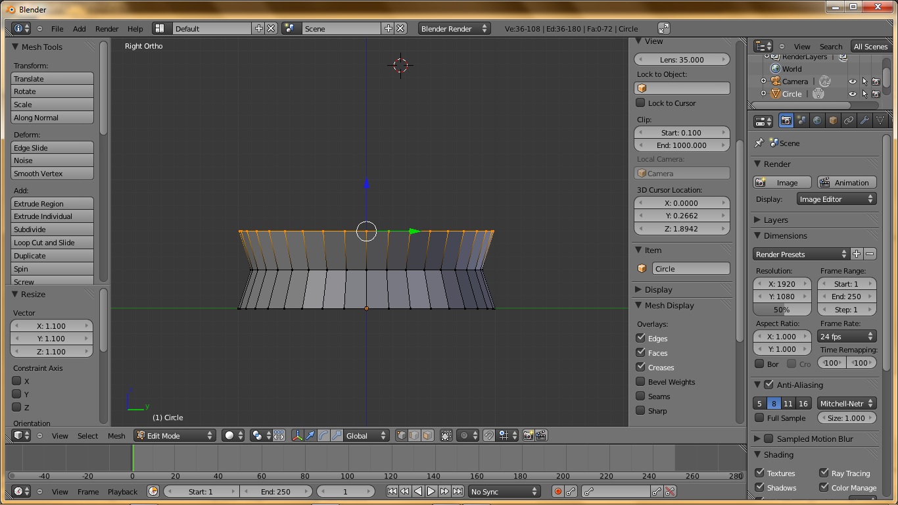Toggle limit selection to visible icon
The image size is (898, 505).
pyautogui.click(x=446, y=435)
